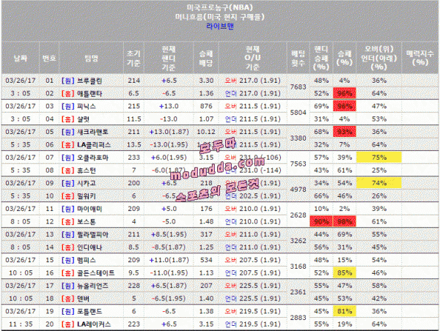Click the betting count 7563
Viewport: 440px width, 331px height.
pos(298,164)
